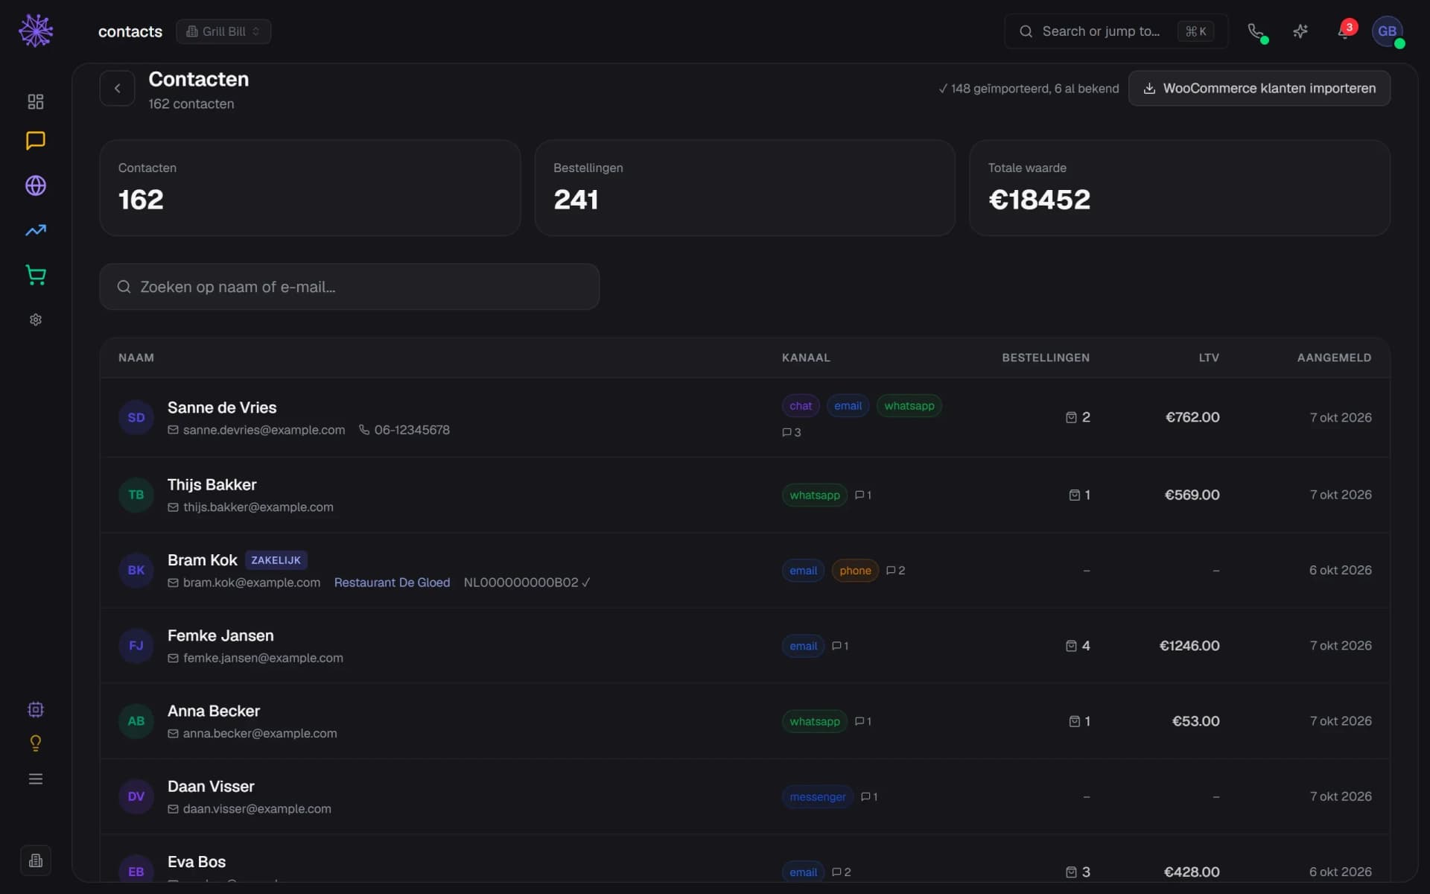
Task: Open Femke Jansen contact name
Action: (220, 636)
